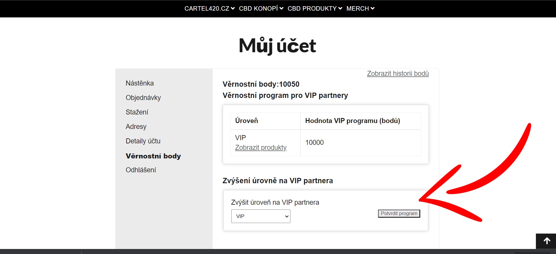The height and width of the screenshot is (254, 556).
Task: Expand the CARTEL420.CZ menu chevron
Action: 233,9
